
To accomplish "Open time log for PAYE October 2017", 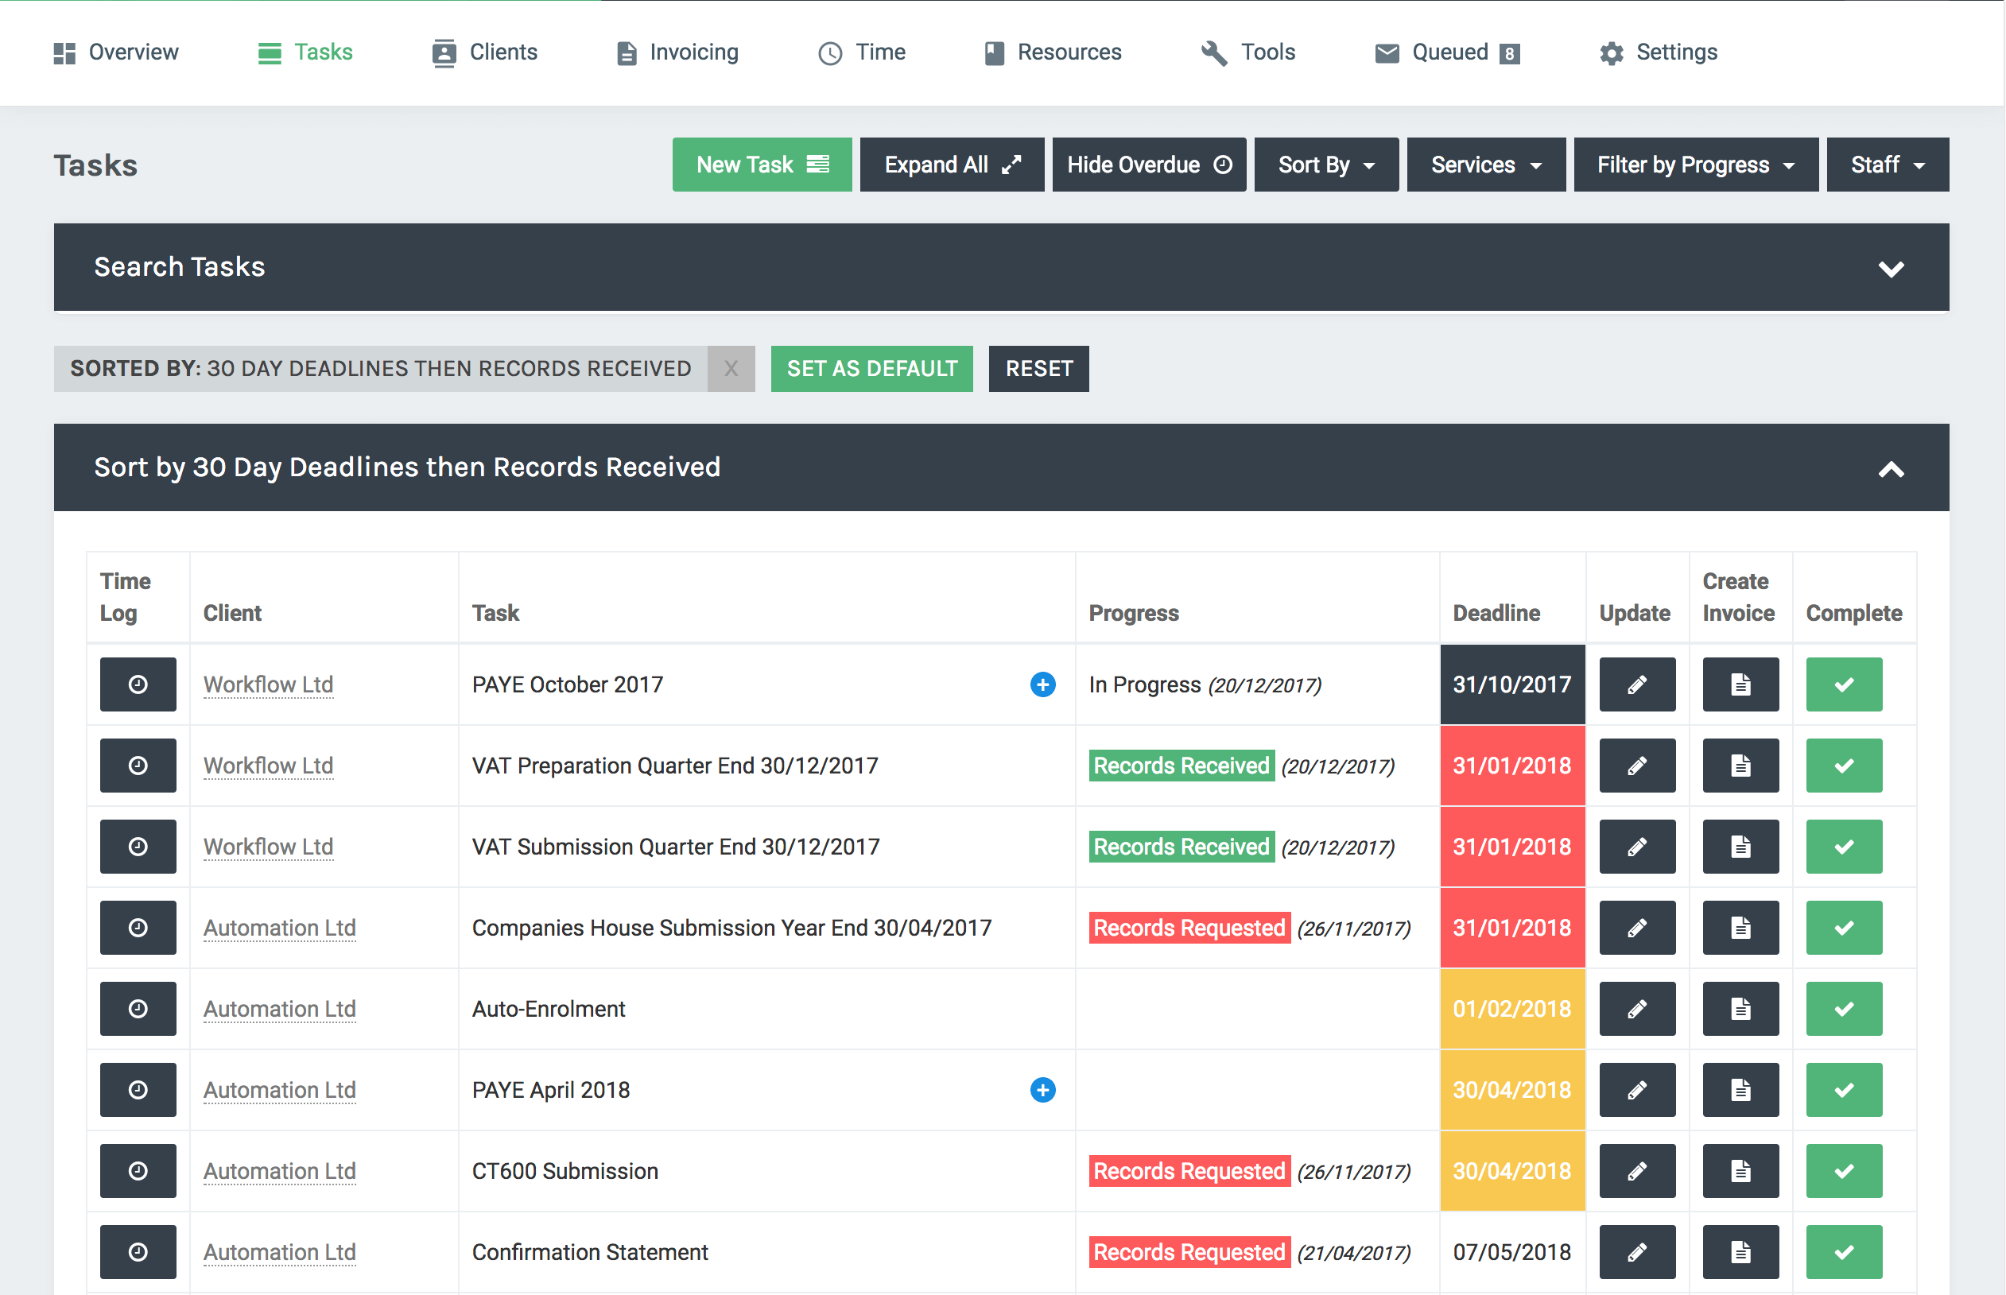I will [x=138, y=684].
